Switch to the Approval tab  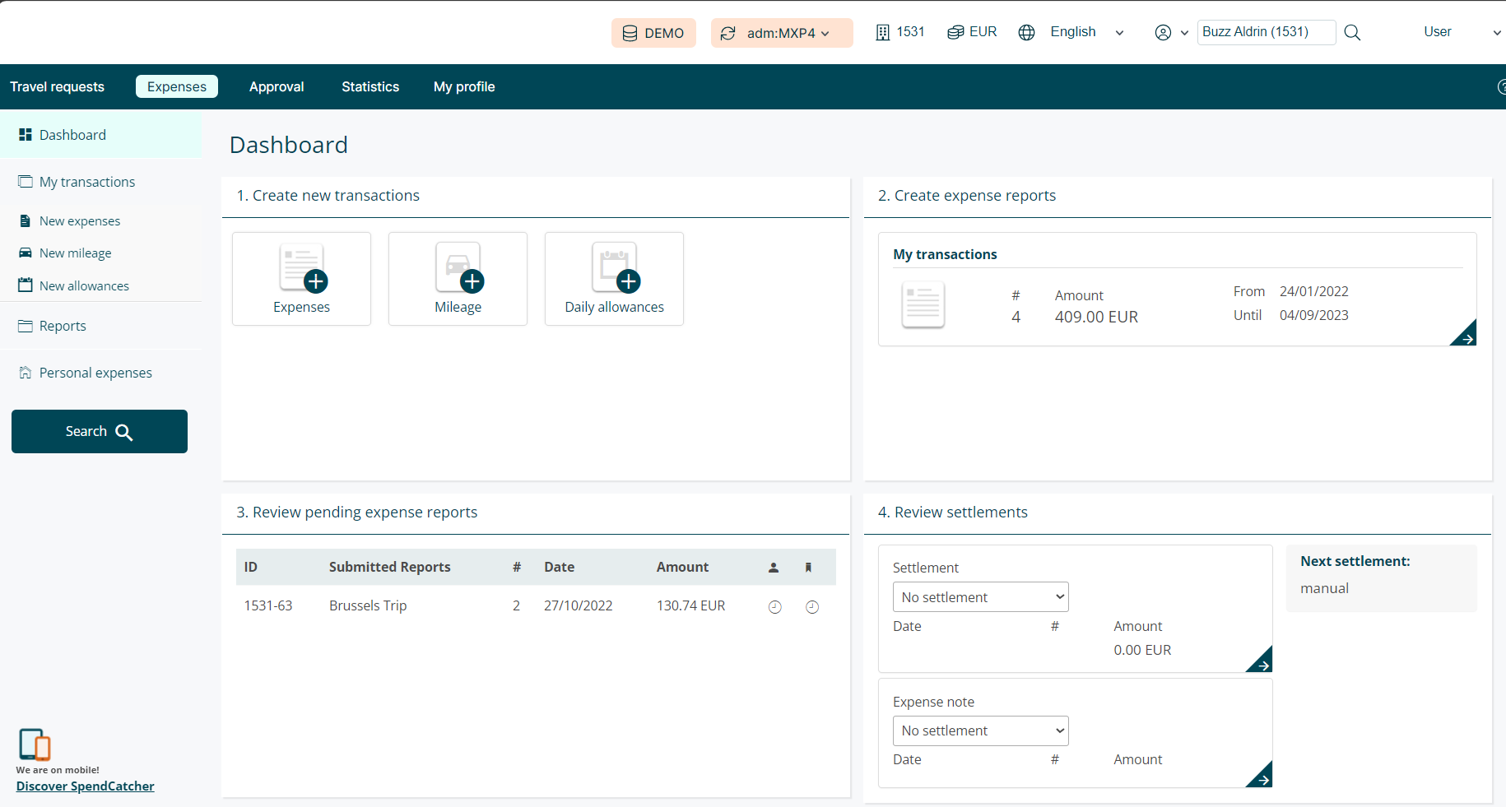pos(277,87)
